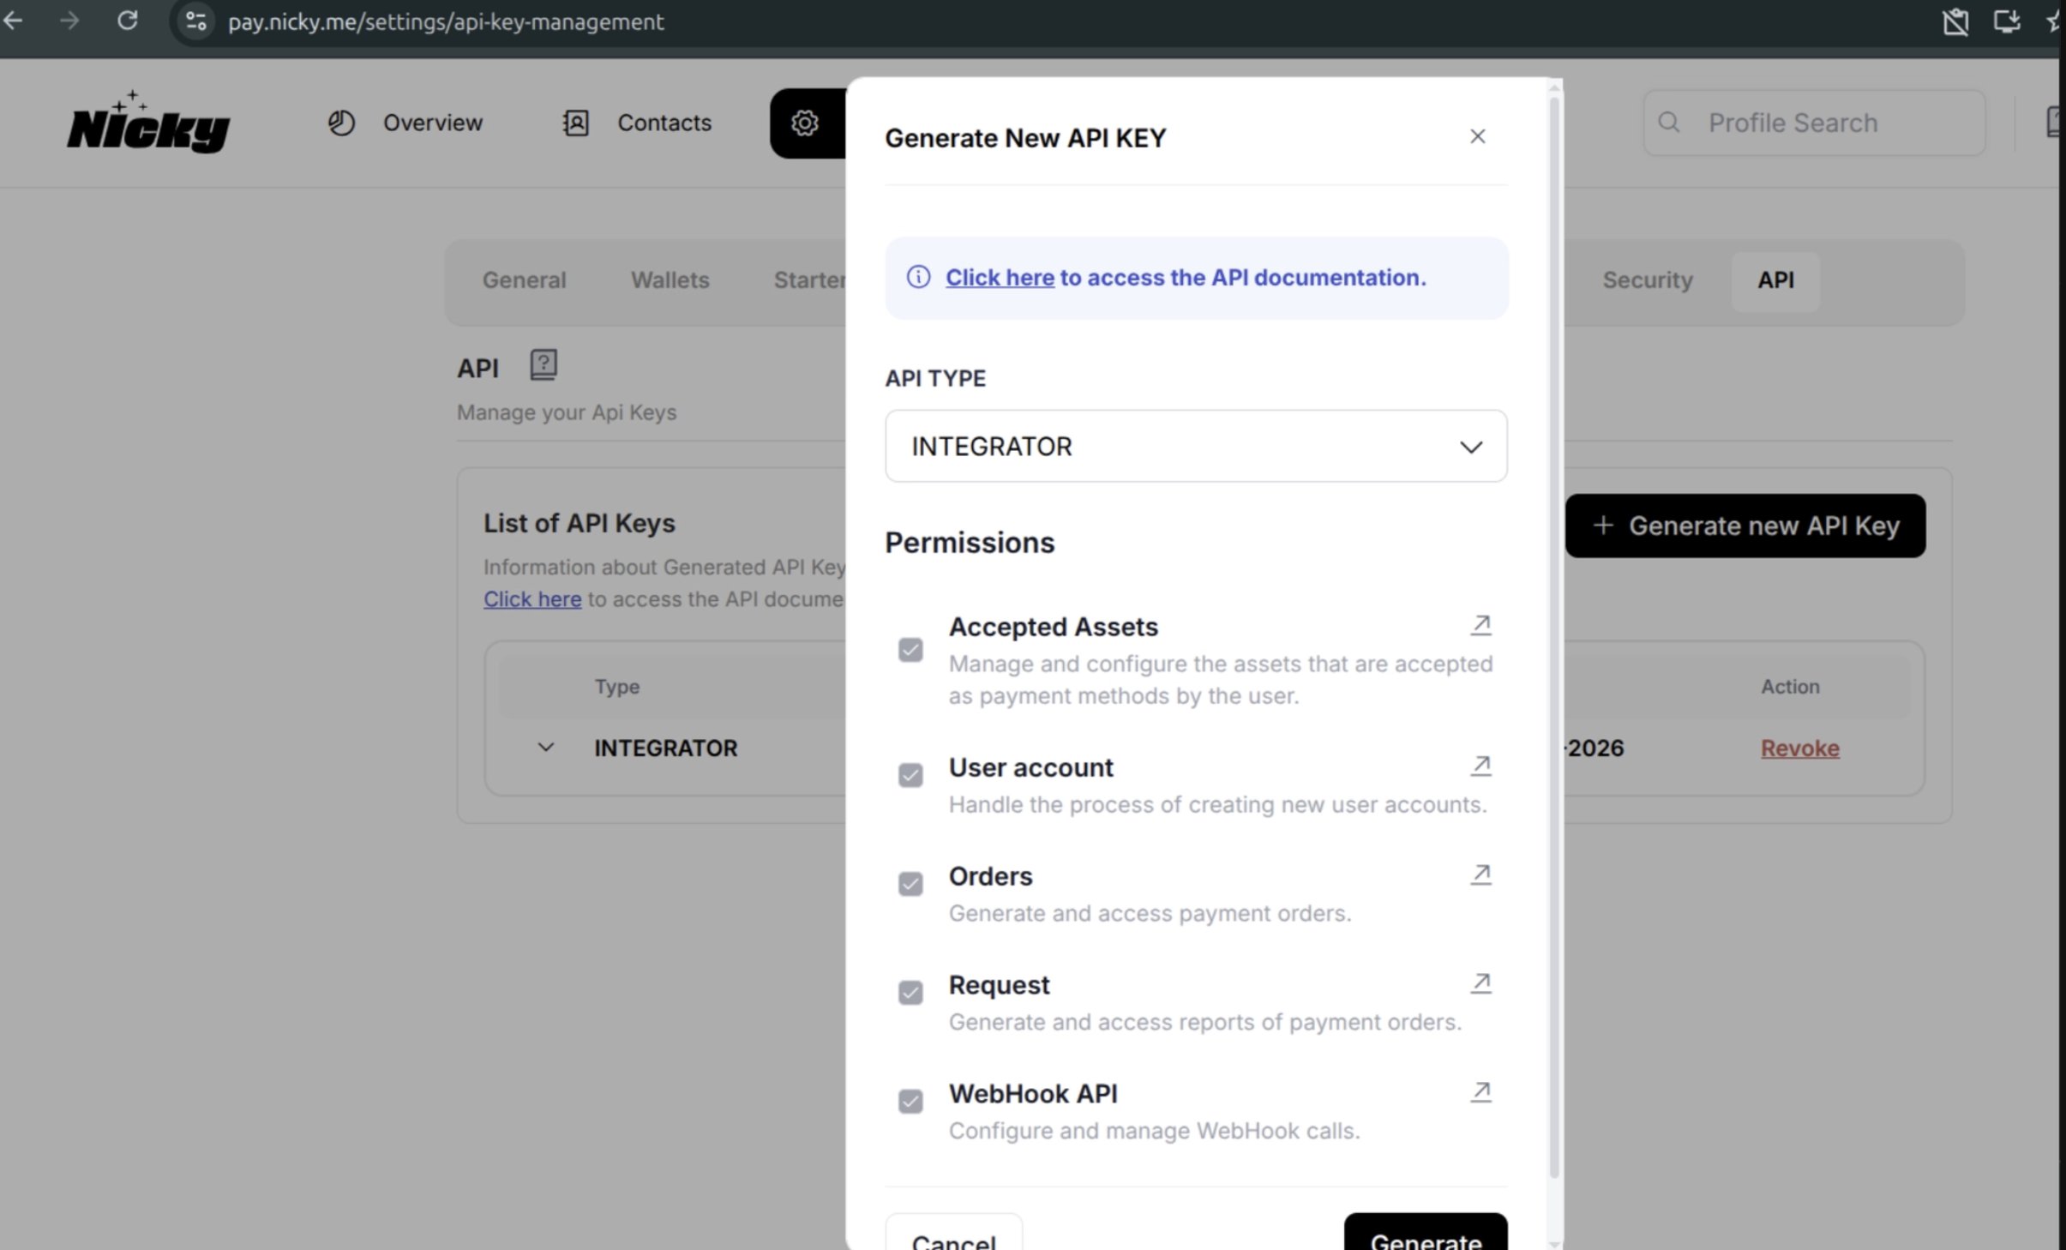Toggle the WebHook API checkbox

pyautogui.click(x=910, y=1101)
